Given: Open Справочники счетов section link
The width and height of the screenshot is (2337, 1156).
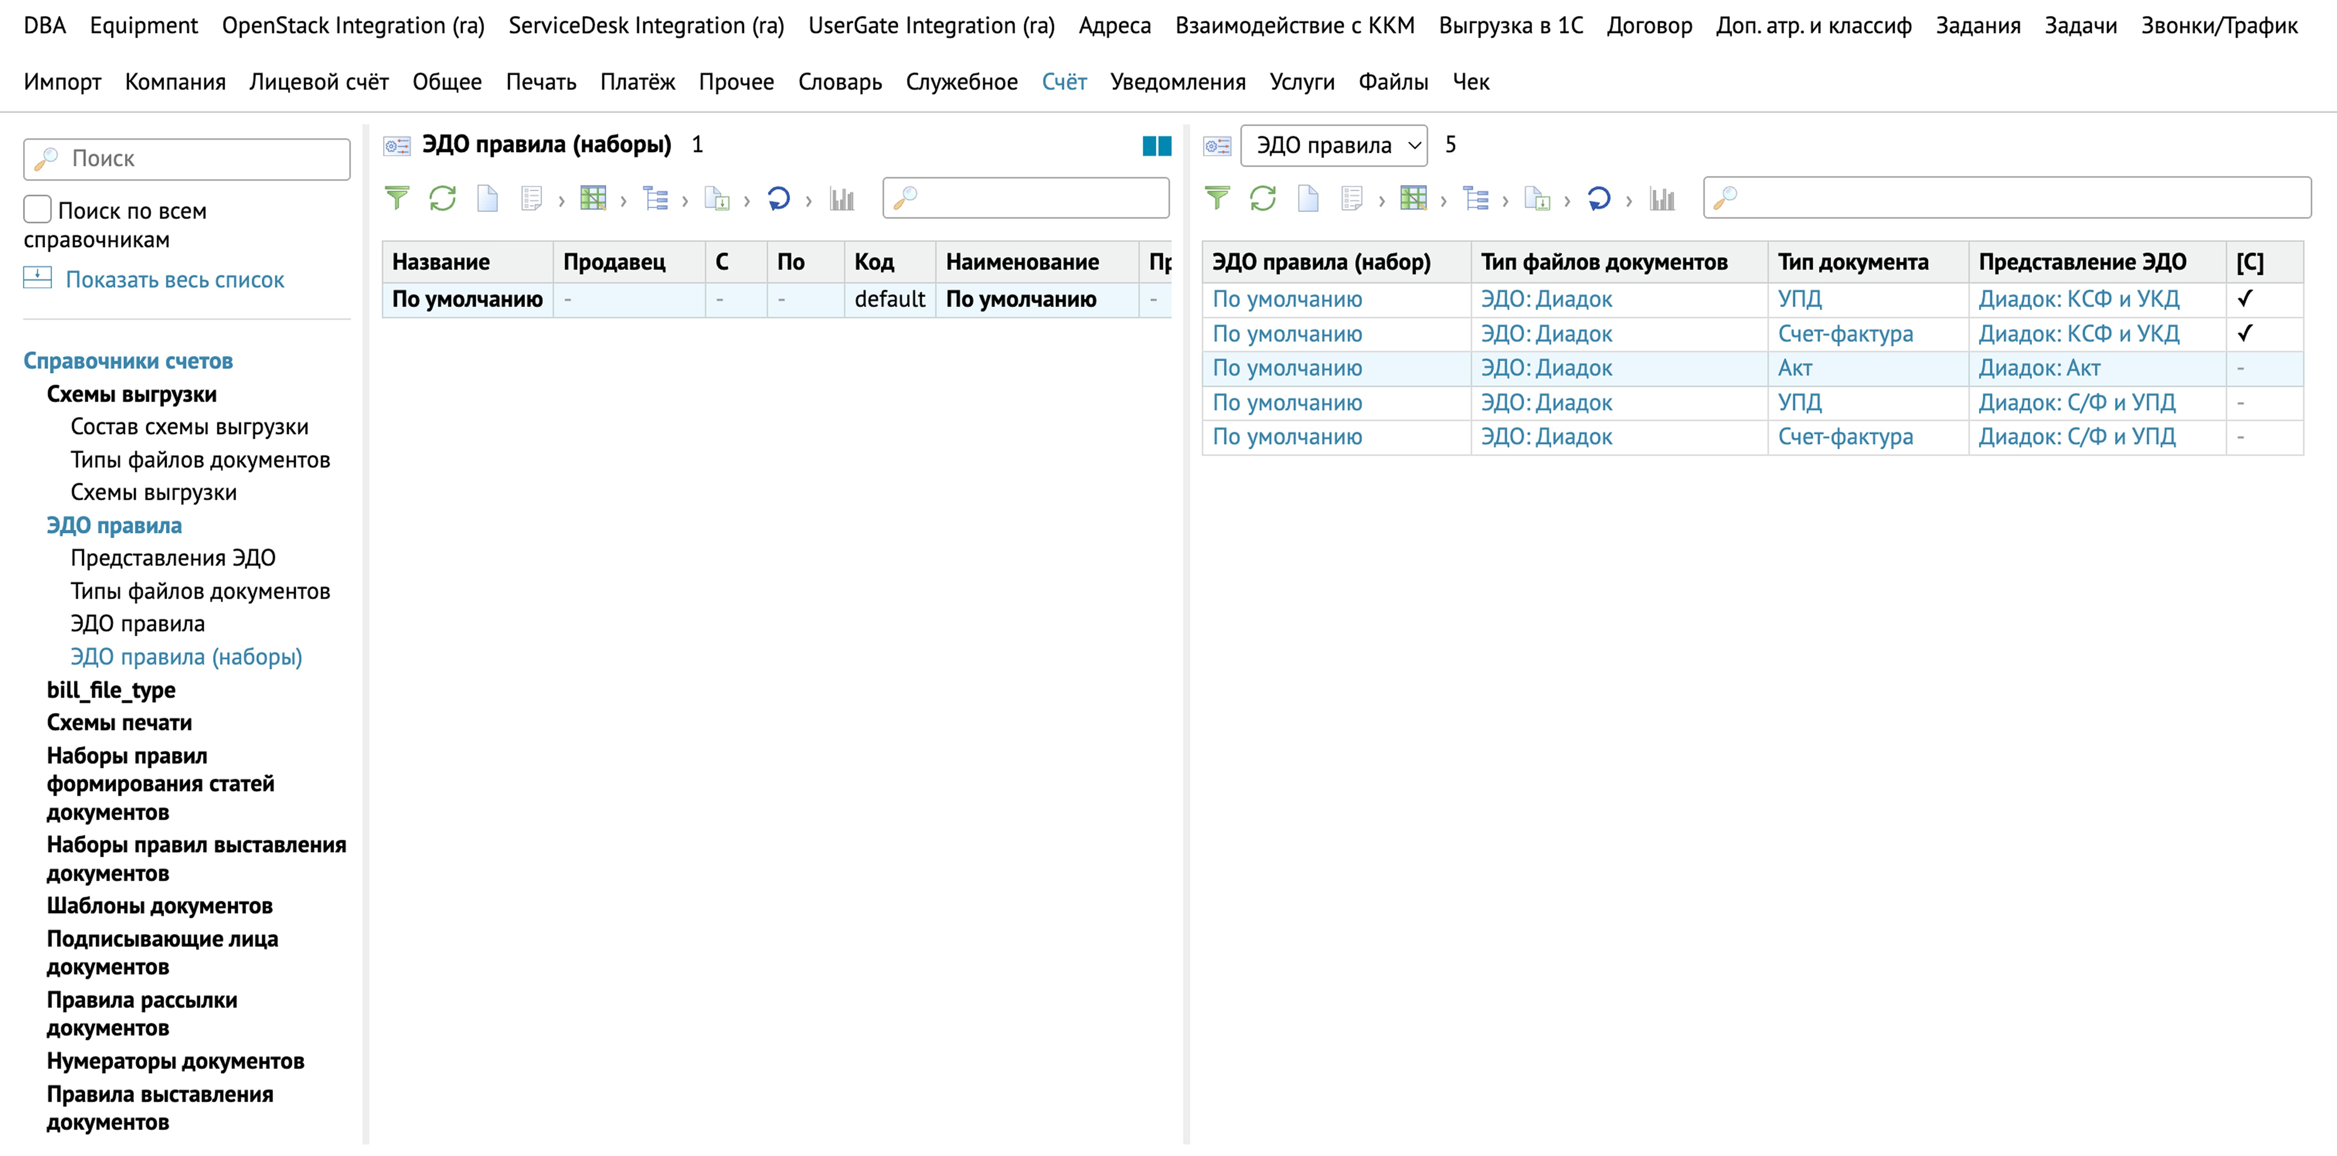Looking at the screenshot, I should [x=128, y=361].
